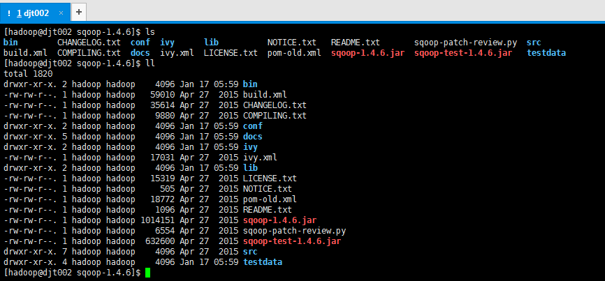Click "NOTICE.txt" in the ll listing
The height and width of the screenshot is (281, 605).
click(268, 189)
